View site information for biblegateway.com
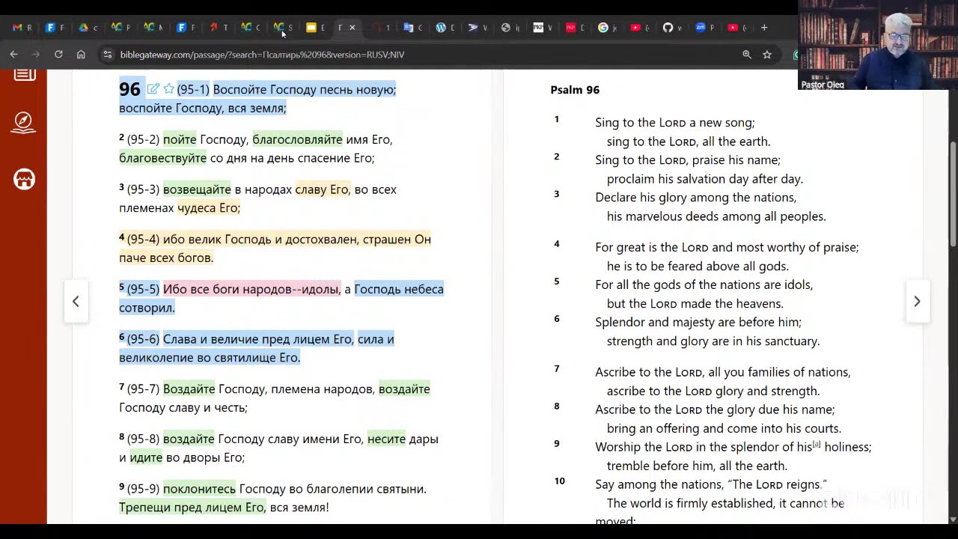The height and width of the screenshot is (539, 958). click(108, 55)
